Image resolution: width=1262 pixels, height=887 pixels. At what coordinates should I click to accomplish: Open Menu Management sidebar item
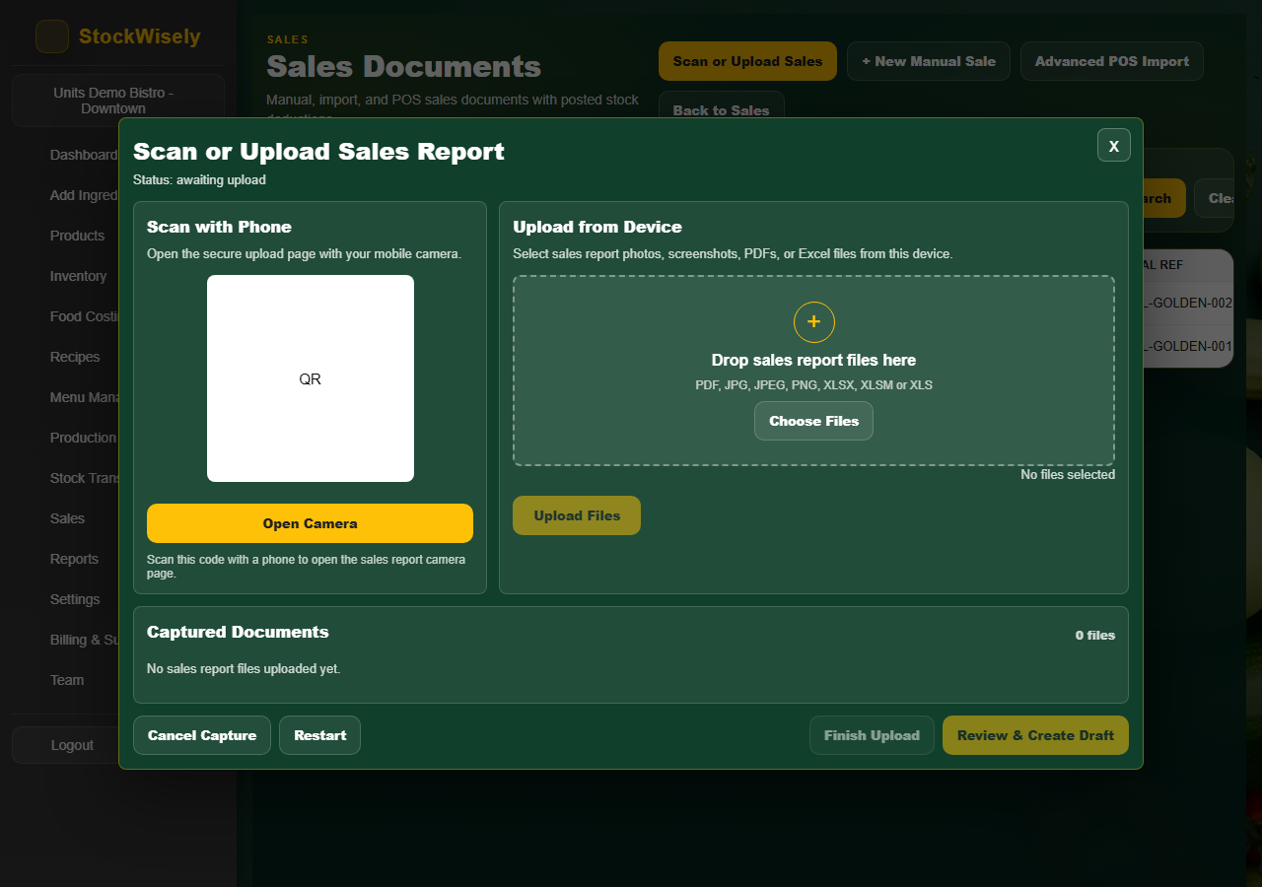point(84,397)
